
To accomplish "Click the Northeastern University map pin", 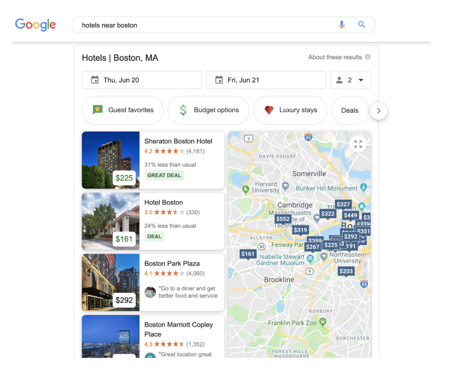I will click(324, 256).
